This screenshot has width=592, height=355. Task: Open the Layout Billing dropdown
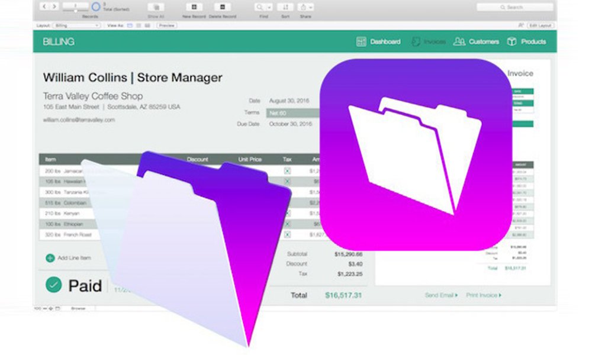click(x=77, y=25)
